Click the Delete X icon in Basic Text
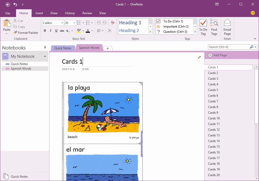 click(x=110, y=31)
